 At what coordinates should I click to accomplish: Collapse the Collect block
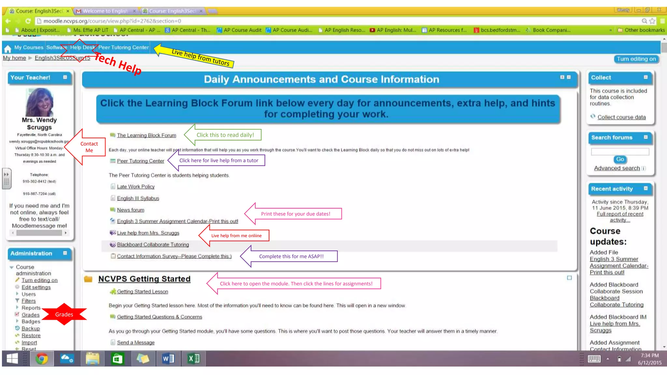pyautogui.click(x=646, y=77)
